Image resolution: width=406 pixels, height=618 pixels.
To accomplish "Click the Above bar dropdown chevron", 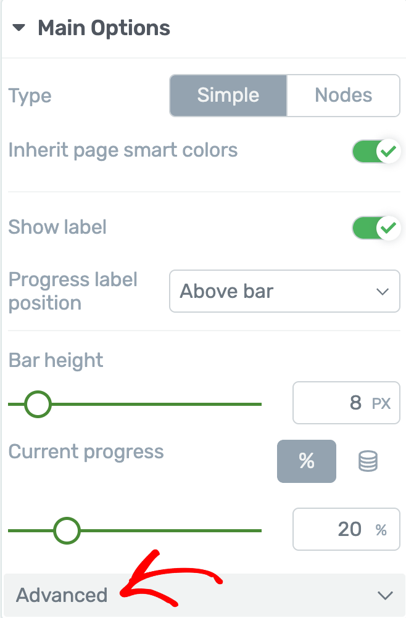I will click(383, 292).
